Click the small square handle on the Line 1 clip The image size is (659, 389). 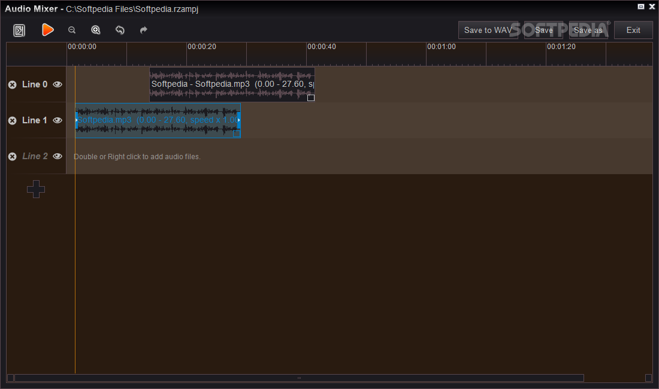click(x=237, y=133)
